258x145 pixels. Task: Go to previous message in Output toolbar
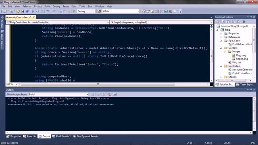coord(99,94)
